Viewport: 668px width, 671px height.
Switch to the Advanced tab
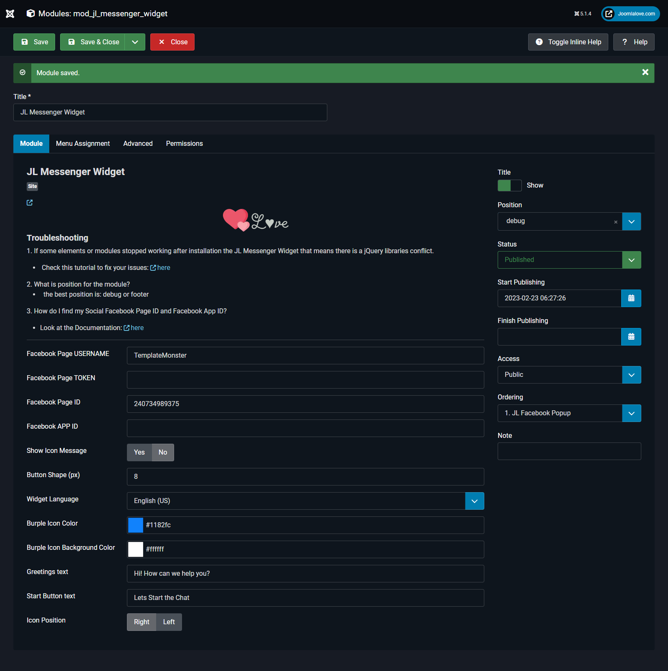point(138,144)
